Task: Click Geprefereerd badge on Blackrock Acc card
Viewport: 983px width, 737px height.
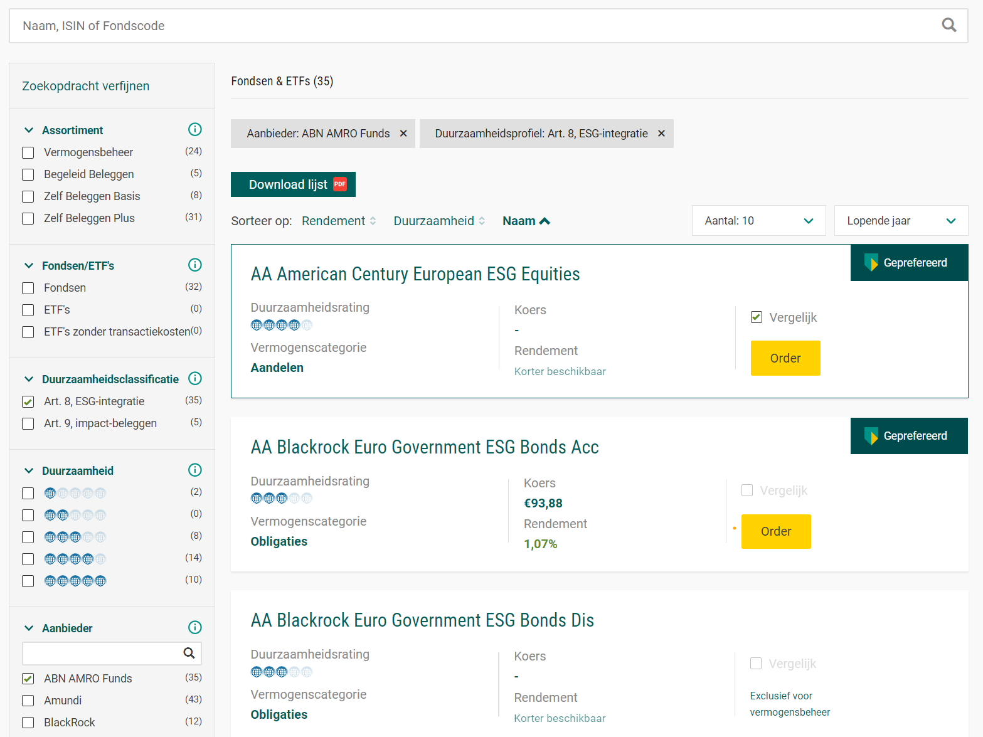Action: 909,436
